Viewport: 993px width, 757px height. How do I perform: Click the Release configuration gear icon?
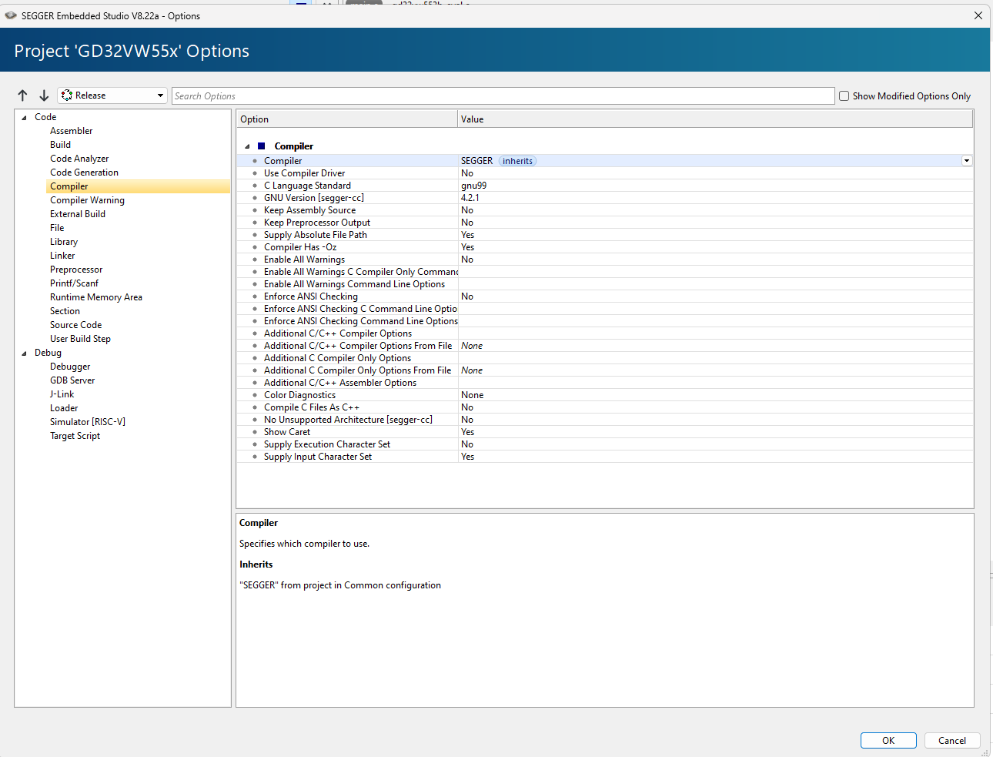pos(67,95)
